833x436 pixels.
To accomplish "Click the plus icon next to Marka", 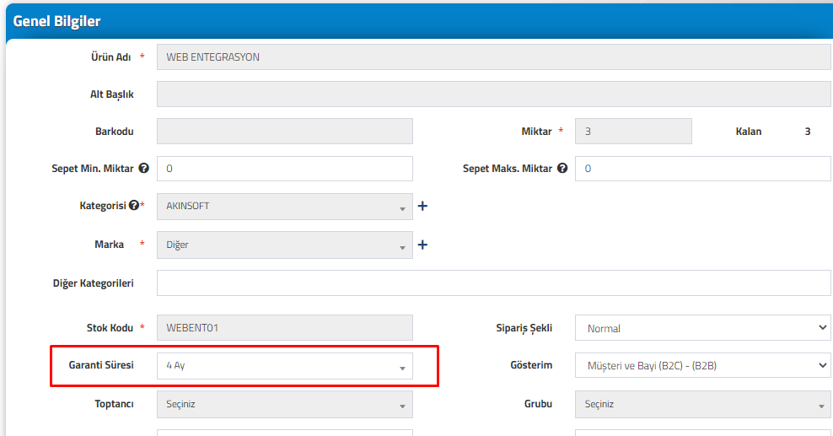I will click(x=422, y=245).
